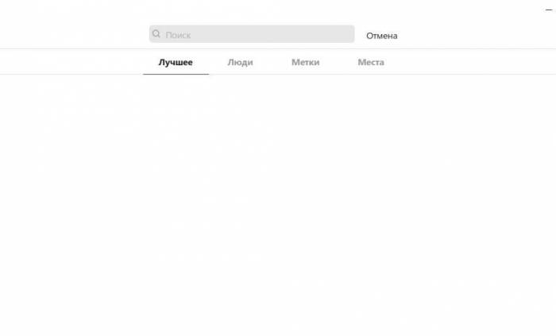Click the empty search results area

click(x=278, y=205)
